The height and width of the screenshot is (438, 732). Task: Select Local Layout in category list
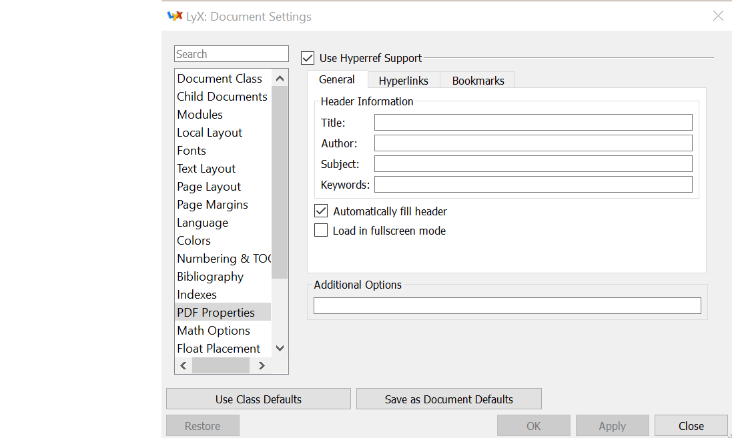click(x=223, y=133)
